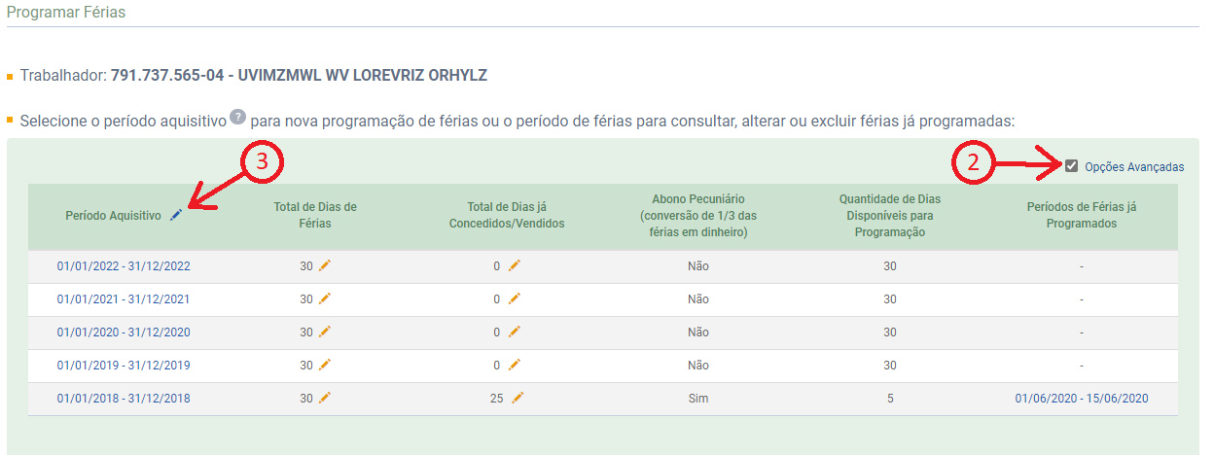Image resolution: width=1214 pixels, height=455 pixels.
Task: Click the blue pencil beside Período Aquisitivo
Action: point(176,215)
